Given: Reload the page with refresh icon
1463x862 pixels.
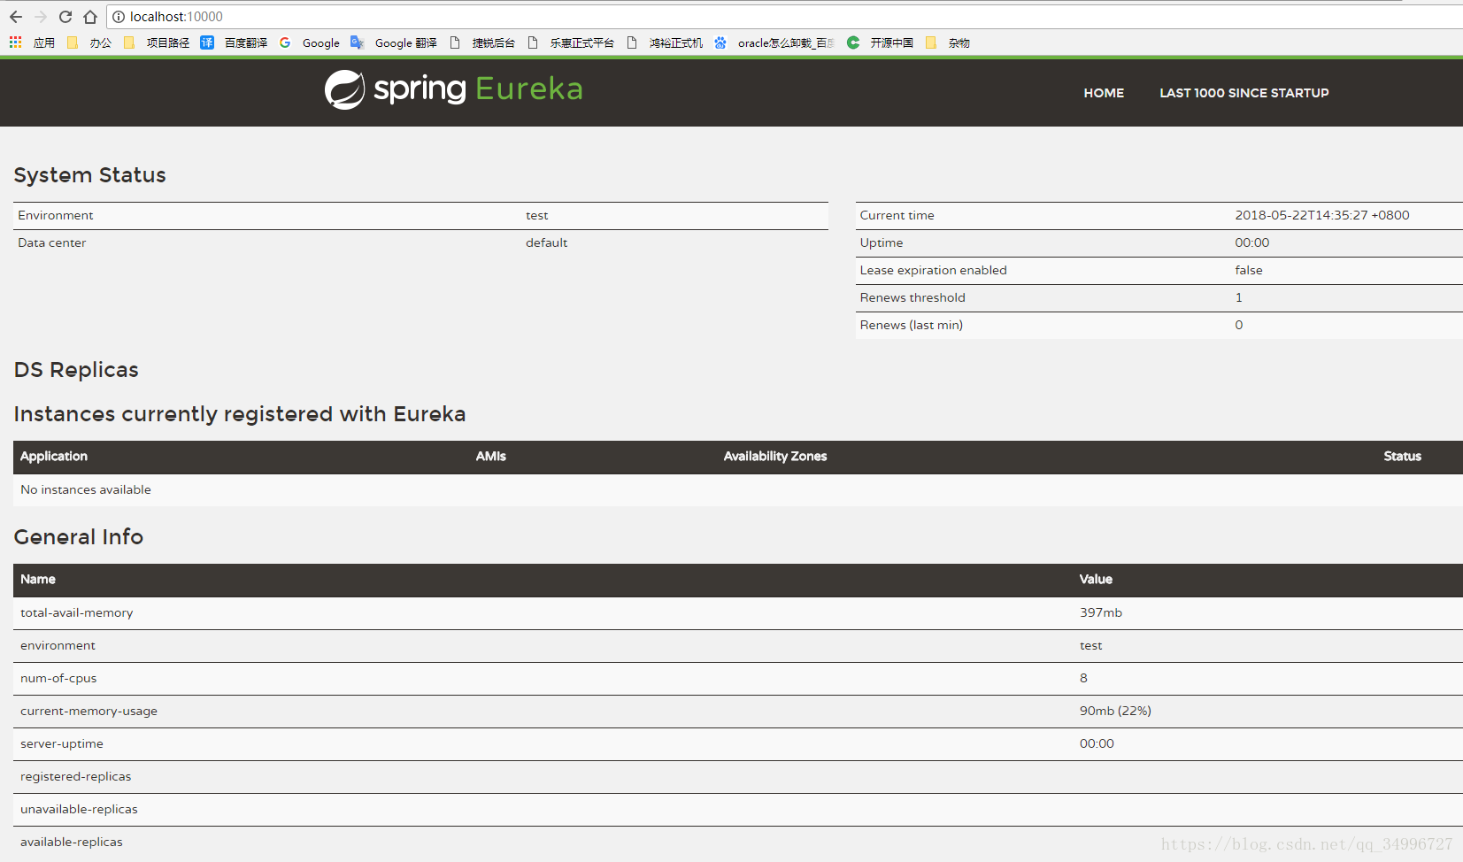Looking at the screenshot, I should (x=65, y=17).
